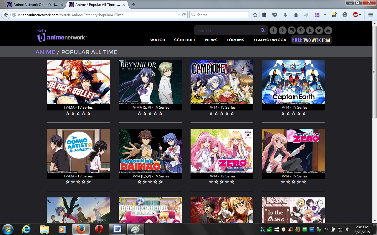The image size is (377, 235).
Task: Expand the address bar history dropdown
Action: click(179, 15)
